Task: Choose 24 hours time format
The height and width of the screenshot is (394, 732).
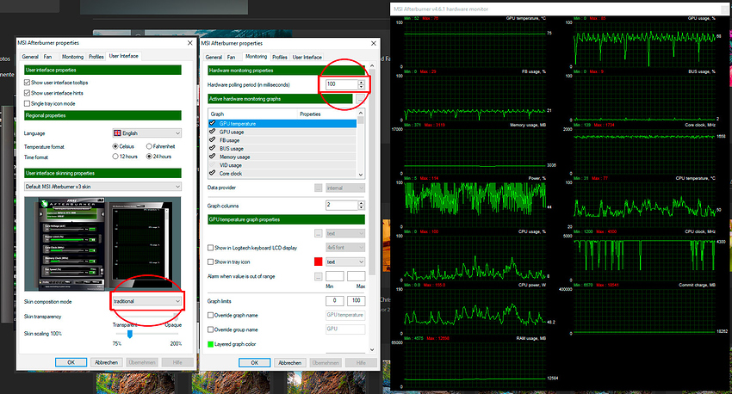Action: pyautogui.click(x=149, y=157)
